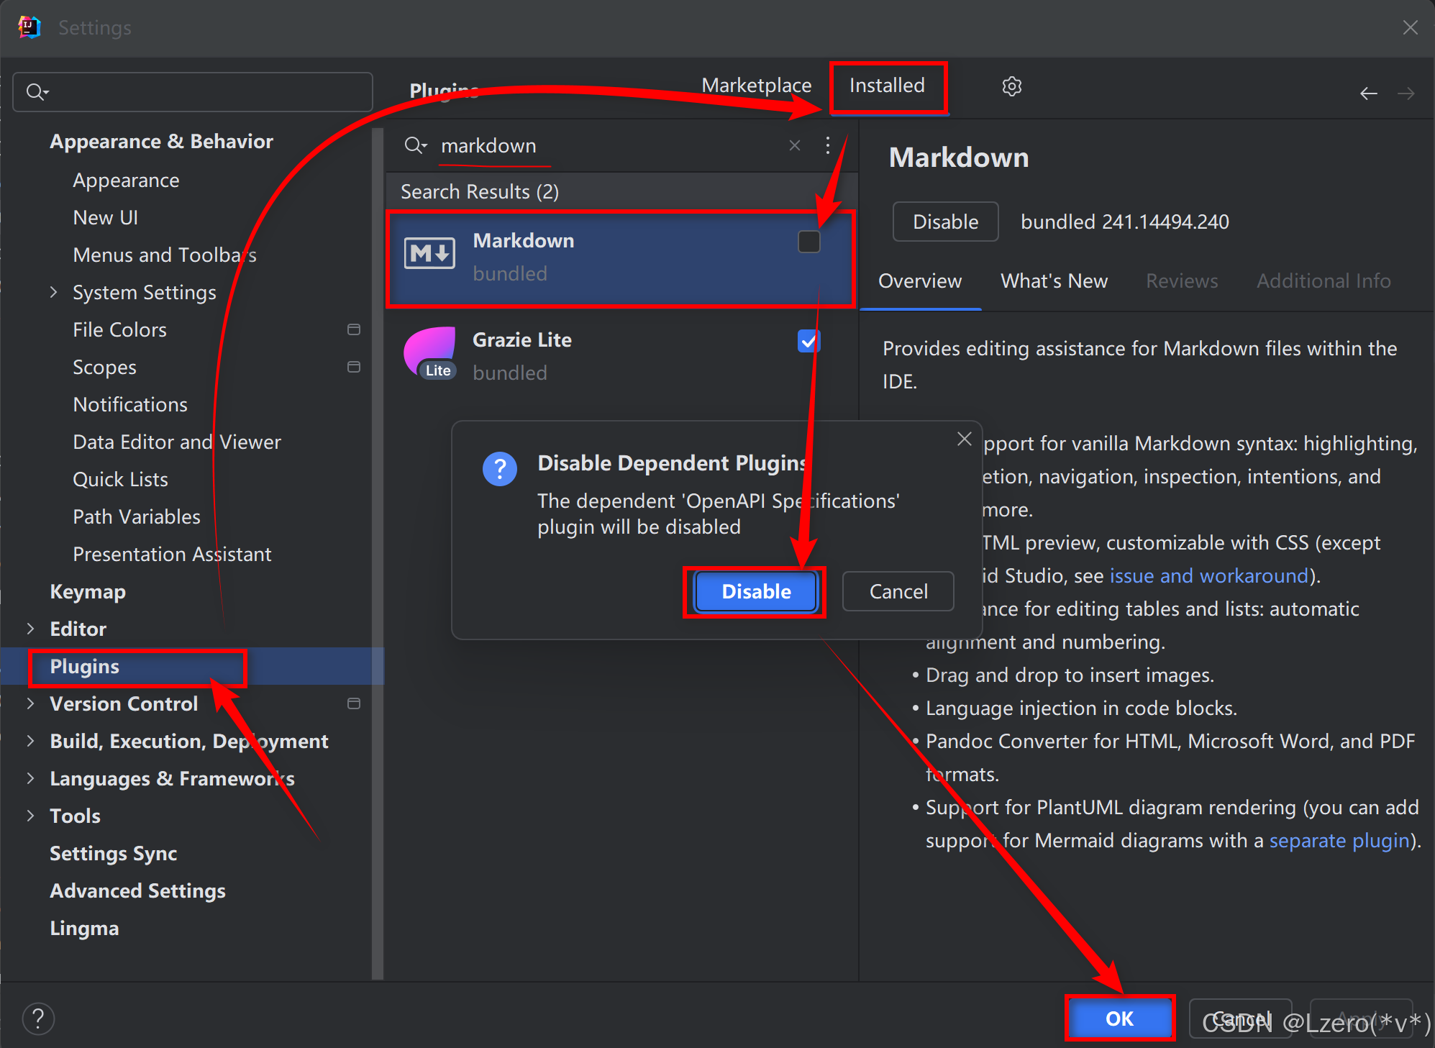Viewport: 1435px width, 1048px height.
Task: Click the plugin search magnifier icon
Action: (x=415, y=145)
